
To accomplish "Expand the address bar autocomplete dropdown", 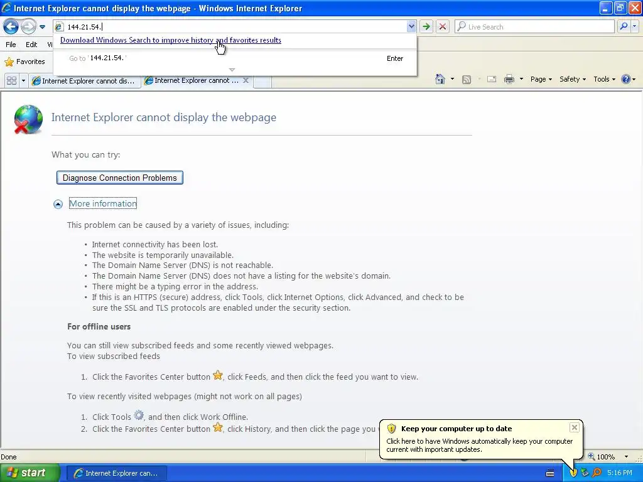I will click(x=411, y=27).
